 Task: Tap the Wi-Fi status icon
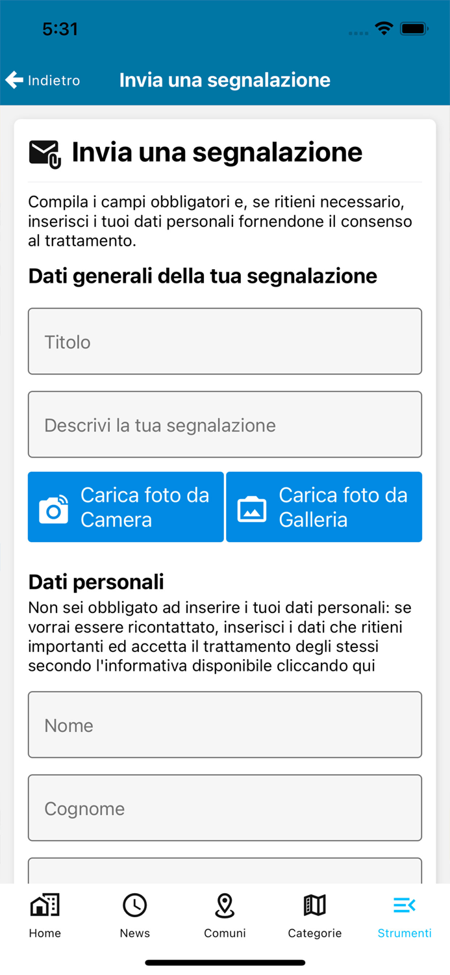pyautogui.click(x=384, y=29)
